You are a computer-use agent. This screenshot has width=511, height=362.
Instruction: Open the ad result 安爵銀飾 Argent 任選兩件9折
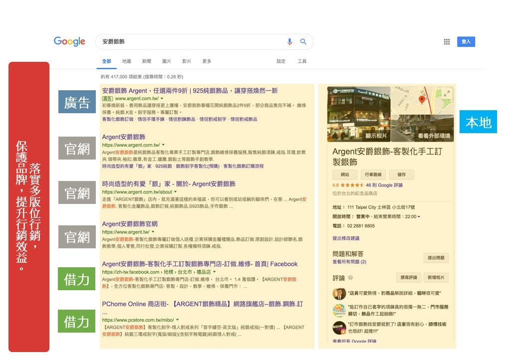[x=190, y=91]
